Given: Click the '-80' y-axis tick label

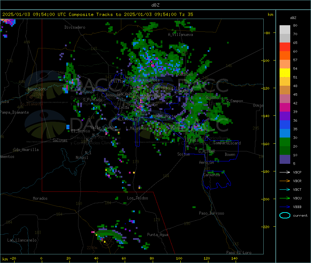Looking at the screenshot, I should tap(267, 33).
